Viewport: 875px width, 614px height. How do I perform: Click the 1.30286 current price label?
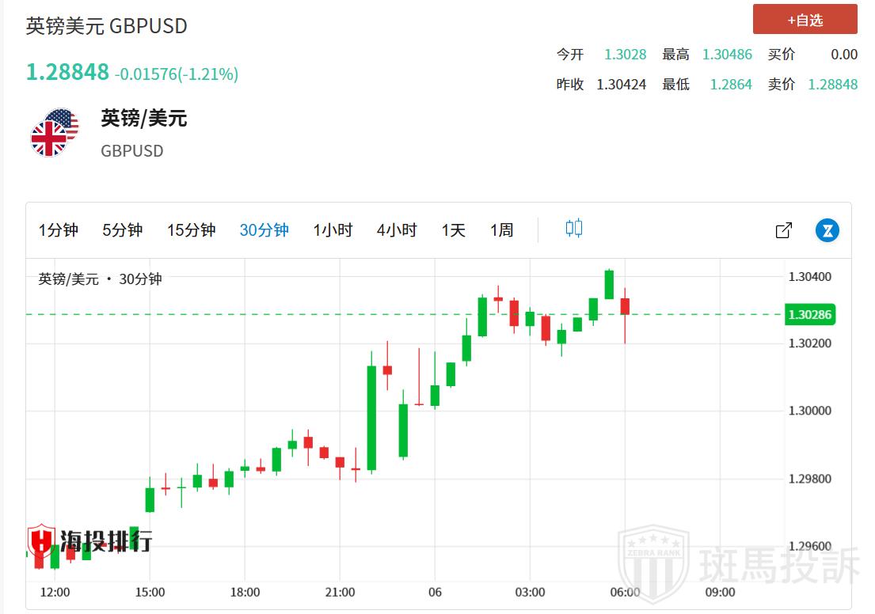coord(809,315)
